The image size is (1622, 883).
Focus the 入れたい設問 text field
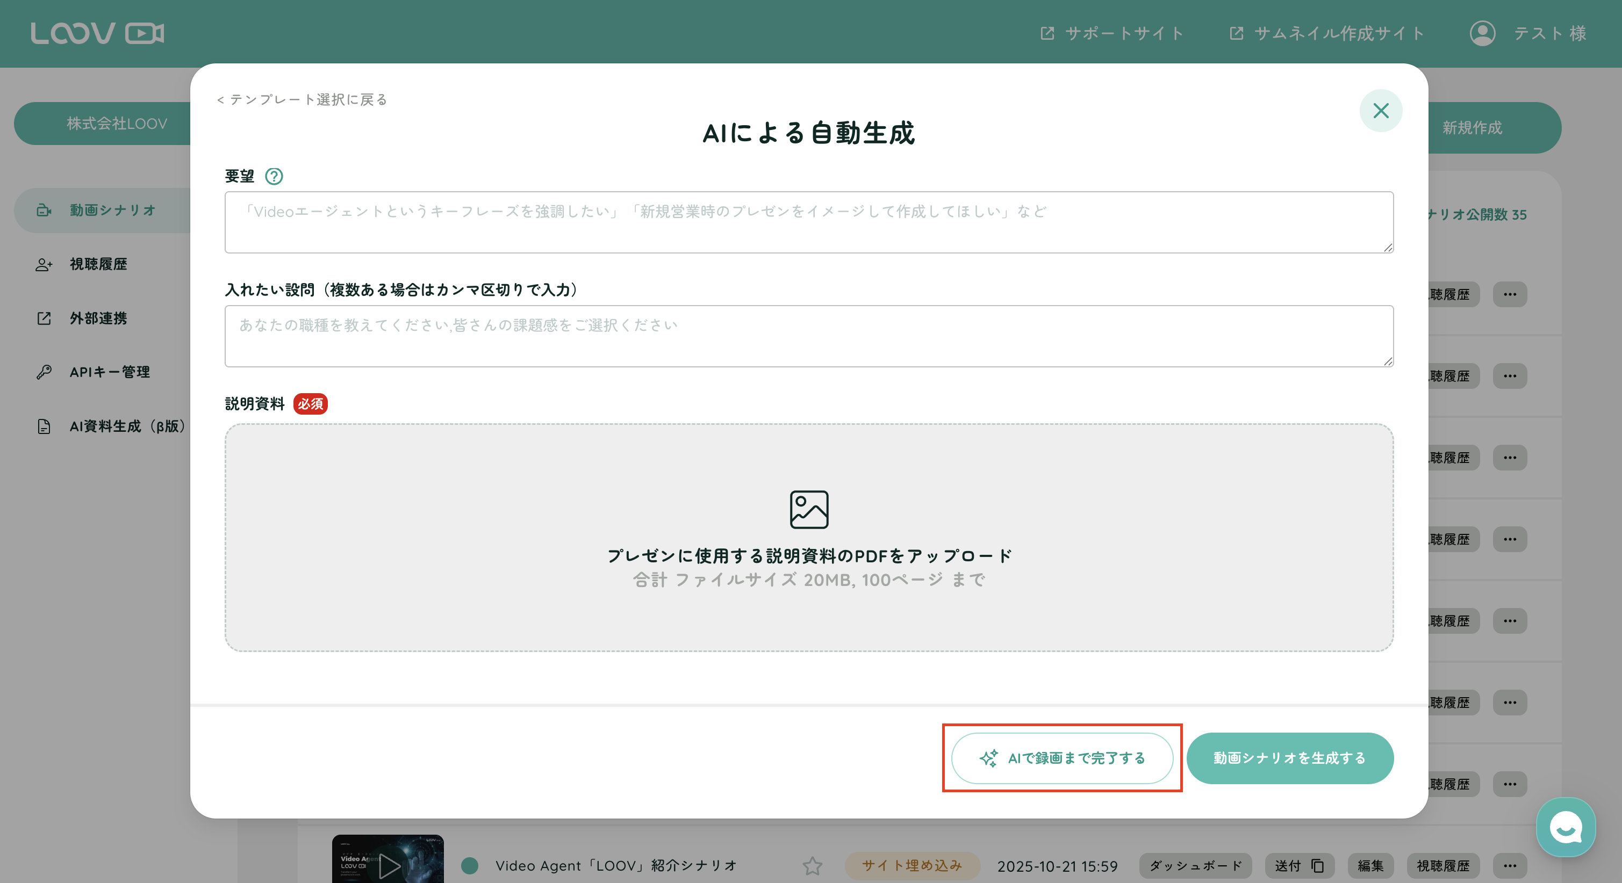pos(808,336)
